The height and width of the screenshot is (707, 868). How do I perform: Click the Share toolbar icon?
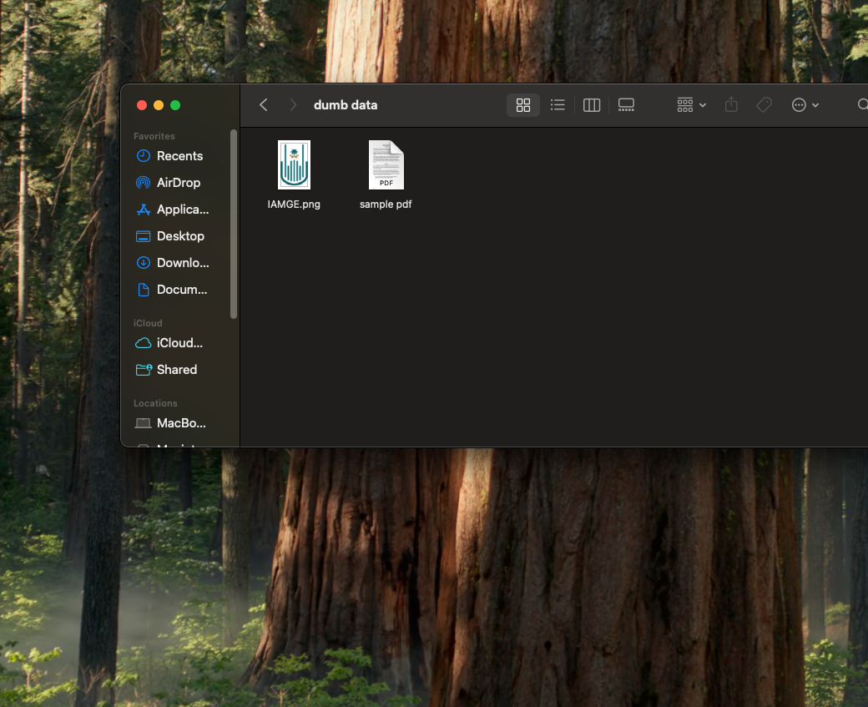tap(731, 104)
